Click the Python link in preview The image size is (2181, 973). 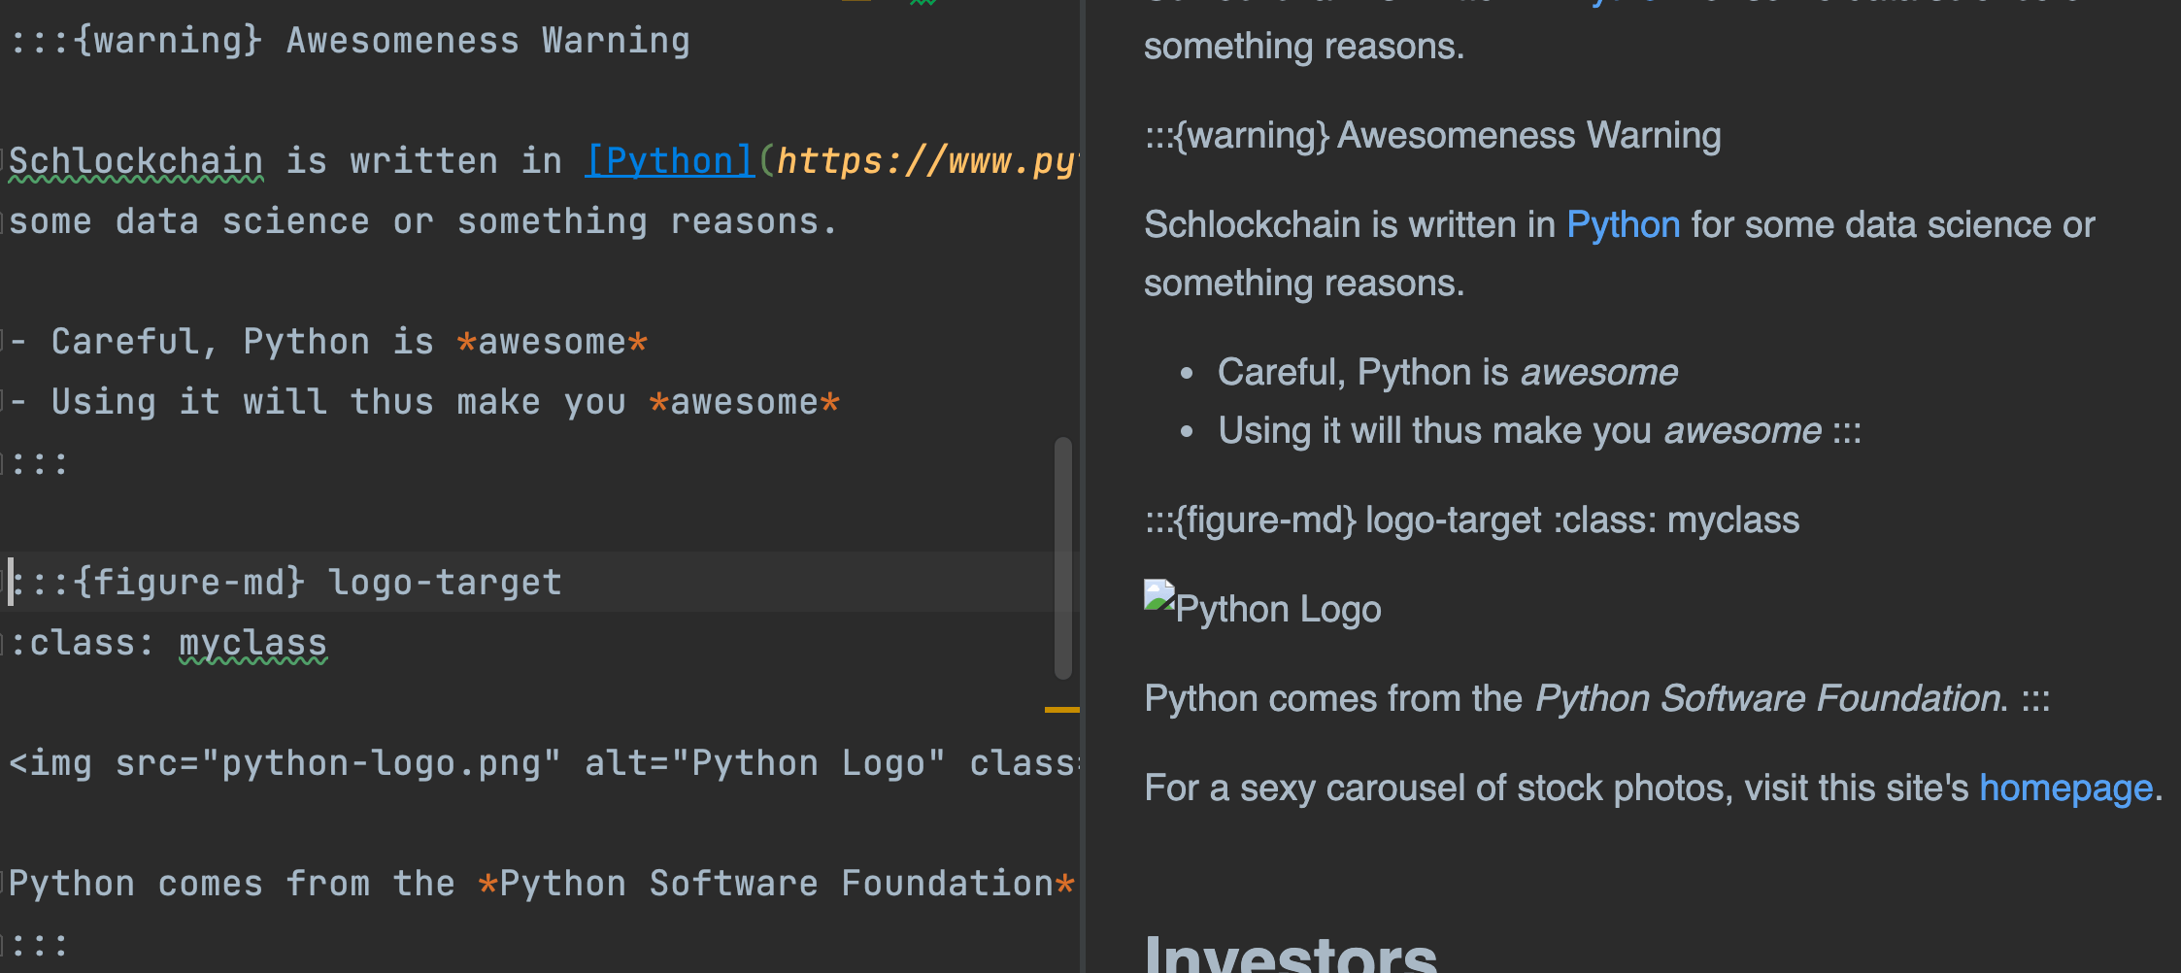(x=1623, y=224)
